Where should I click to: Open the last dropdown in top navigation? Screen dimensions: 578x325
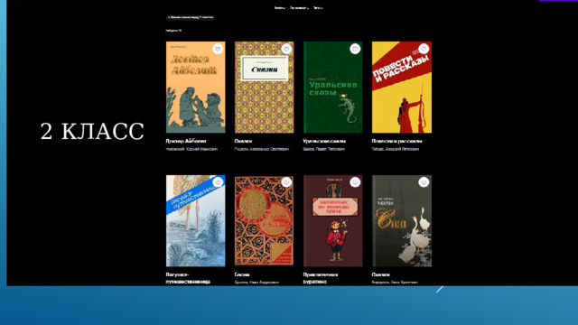pyautogui.click(x=318, y=8)
